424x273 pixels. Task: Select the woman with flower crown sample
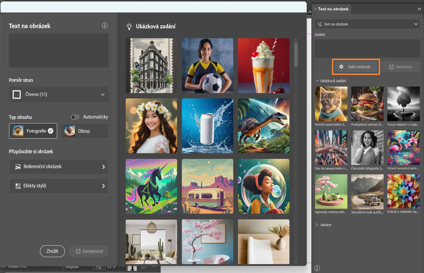pos(151,126)
